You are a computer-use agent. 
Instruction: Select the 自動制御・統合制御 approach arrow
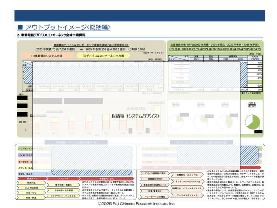(63, 191)
